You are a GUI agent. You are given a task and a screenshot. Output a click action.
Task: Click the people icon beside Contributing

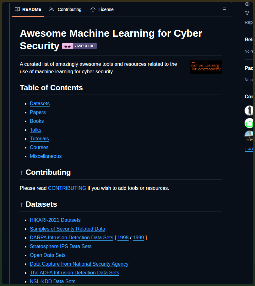click(x=52, y=9)
